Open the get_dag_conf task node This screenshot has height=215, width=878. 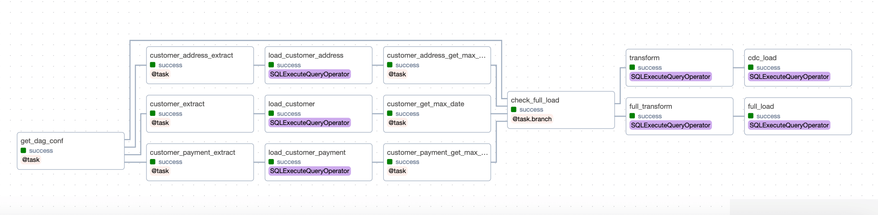(x=71, y=151)
